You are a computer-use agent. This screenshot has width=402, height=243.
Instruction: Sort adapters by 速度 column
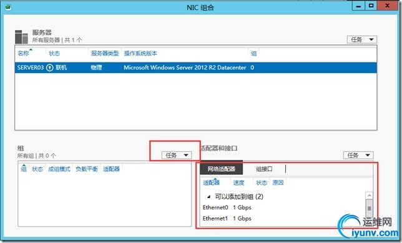[238, 182]
